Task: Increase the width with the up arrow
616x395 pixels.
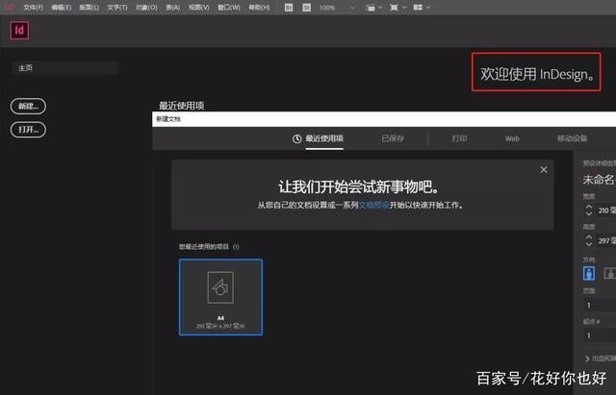Action: (588, 207)
